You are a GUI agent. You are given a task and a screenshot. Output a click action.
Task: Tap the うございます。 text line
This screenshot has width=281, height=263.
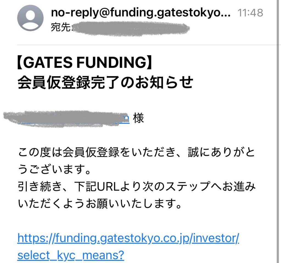coord(54,169)
